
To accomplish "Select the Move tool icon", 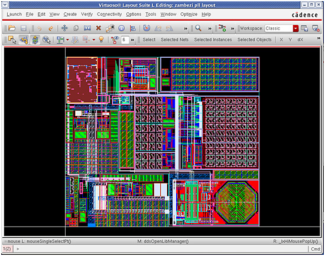I will 64,28.
